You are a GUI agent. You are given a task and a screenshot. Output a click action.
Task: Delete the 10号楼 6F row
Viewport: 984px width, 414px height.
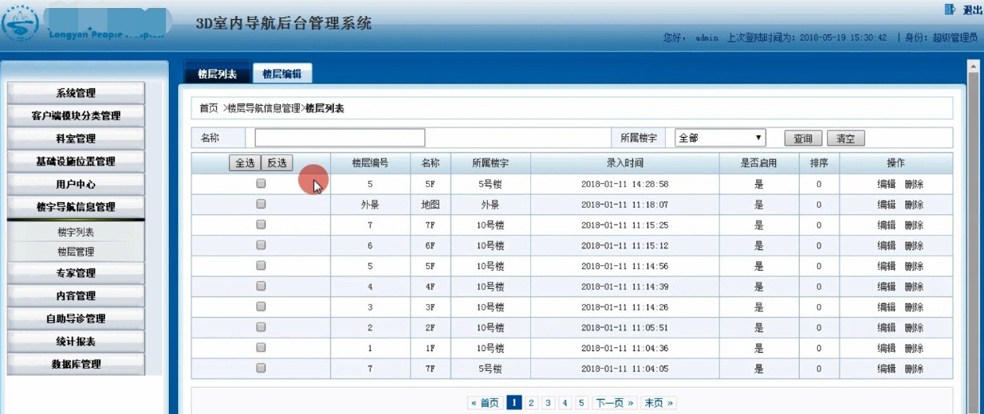pyautogui.click(x=914, y=246)
